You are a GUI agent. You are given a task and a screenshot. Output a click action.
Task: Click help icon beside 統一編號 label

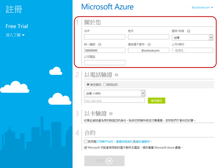100,44
